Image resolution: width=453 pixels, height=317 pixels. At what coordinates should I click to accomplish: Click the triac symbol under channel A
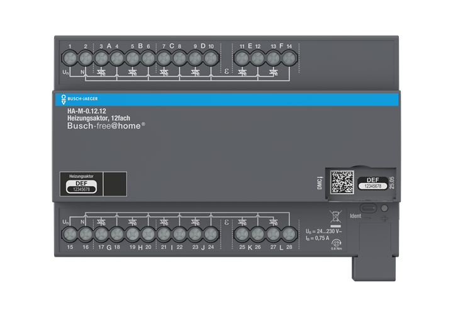(101, 72)
